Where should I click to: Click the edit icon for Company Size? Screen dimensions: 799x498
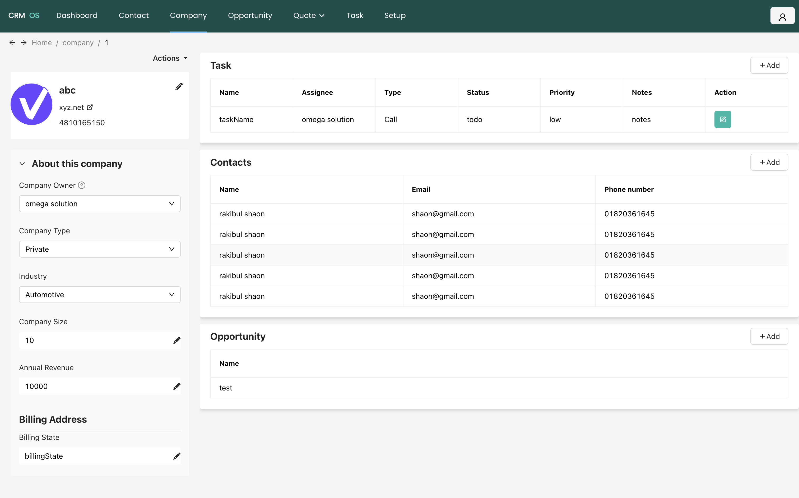(177, 340)
